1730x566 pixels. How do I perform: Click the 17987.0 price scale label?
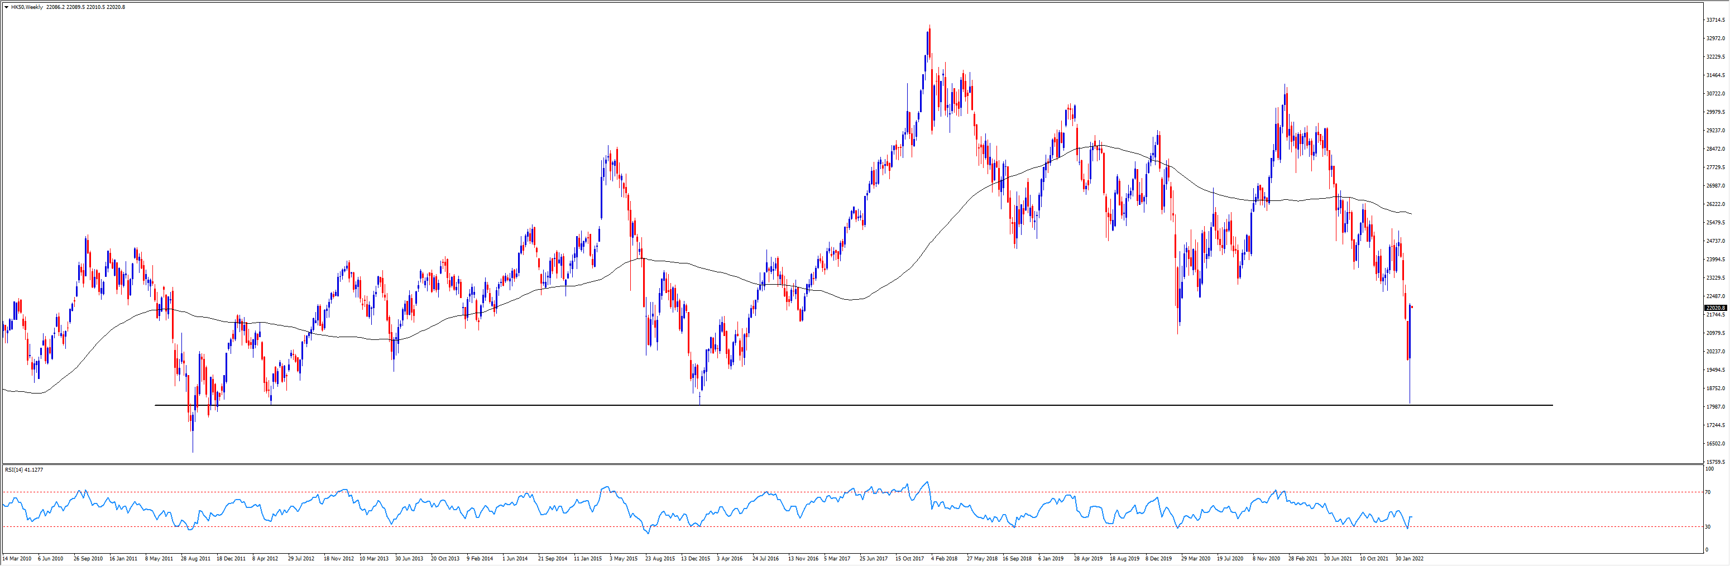point(1715,407)
